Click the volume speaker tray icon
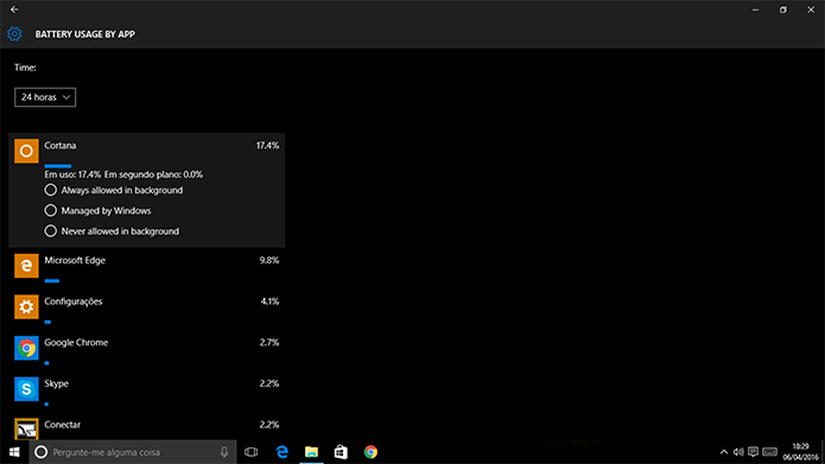Screen dimensions: 825x464 coord(738,452)
